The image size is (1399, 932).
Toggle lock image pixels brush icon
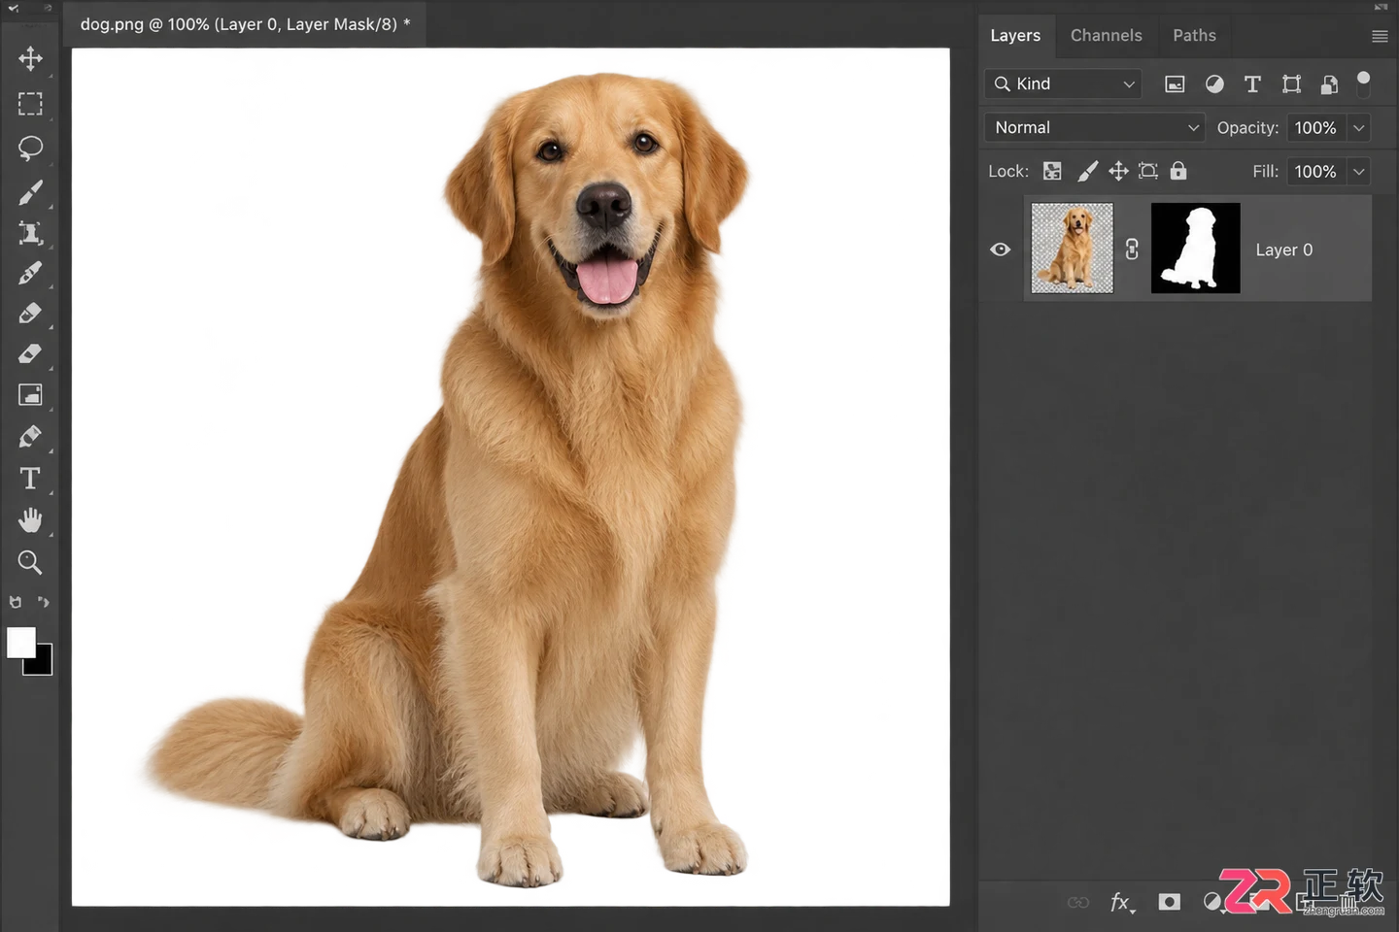tap(1088, 171)
